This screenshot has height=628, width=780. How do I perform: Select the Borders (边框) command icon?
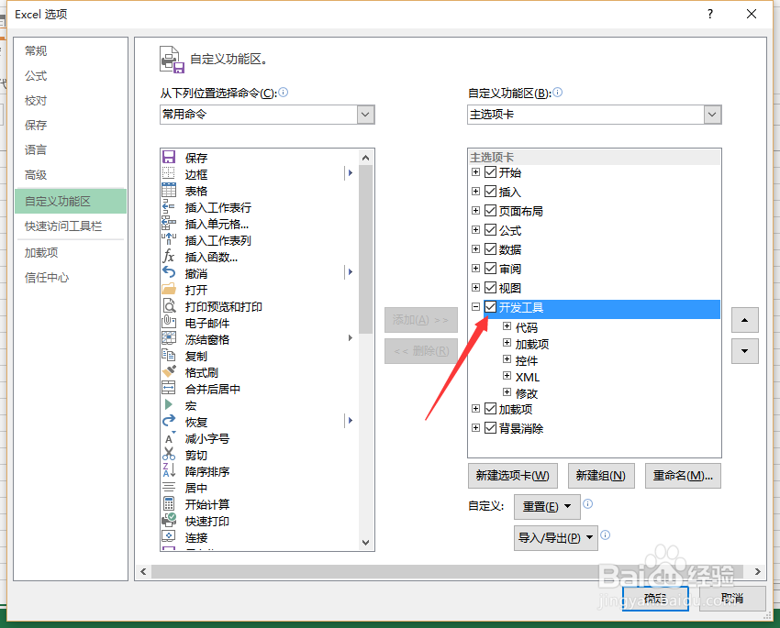pyautogui.click(x=169, y=173)
